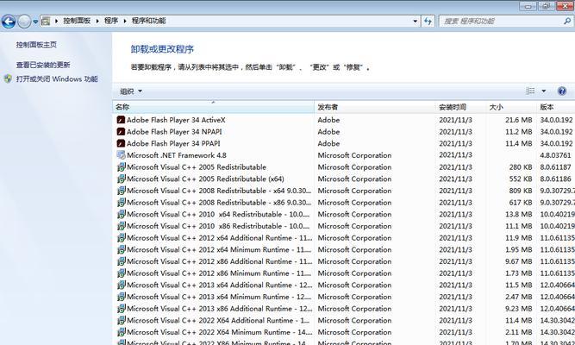
Task: Click Adobe Flash Player 34 NPAPI icon
Action: click(x=121, y=132)
